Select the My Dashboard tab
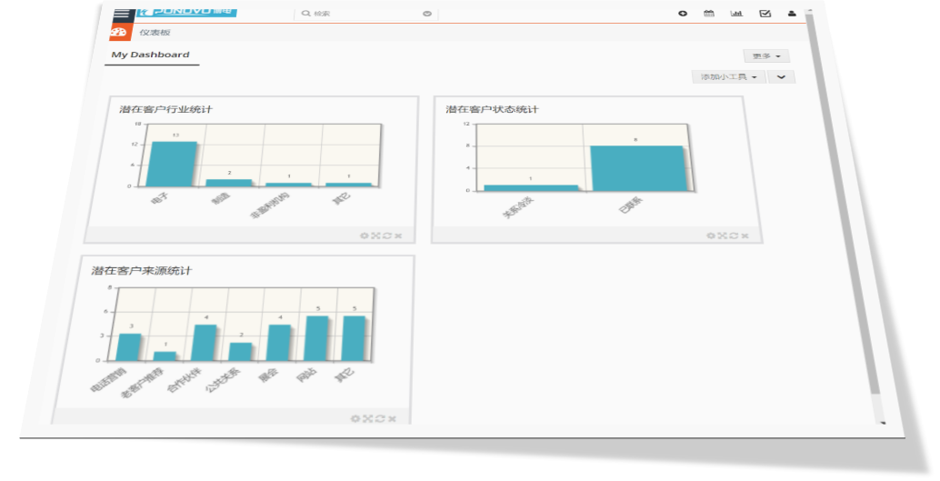 (x=151, y=55)
